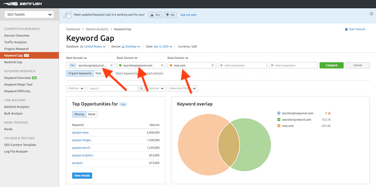Click the searchengineland.com domain input

point(141,65)
